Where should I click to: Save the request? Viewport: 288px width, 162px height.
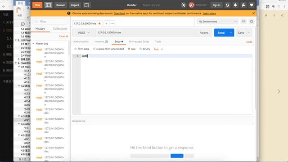pos(241,33)
